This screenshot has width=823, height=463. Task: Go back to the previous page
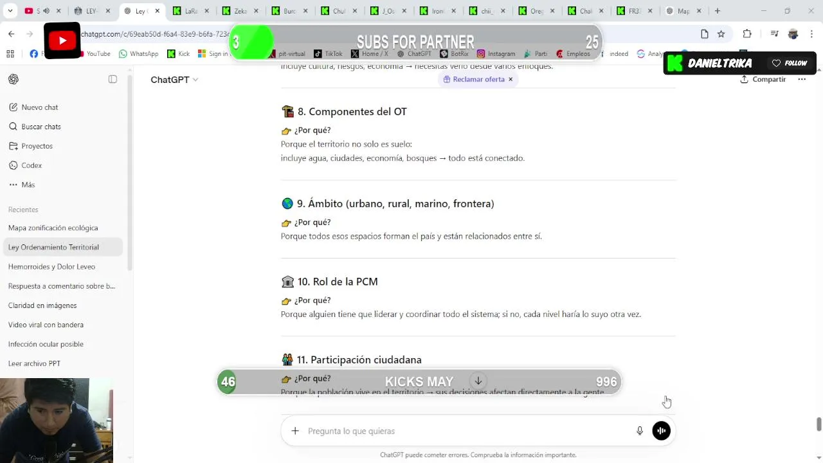coord(12,34)
